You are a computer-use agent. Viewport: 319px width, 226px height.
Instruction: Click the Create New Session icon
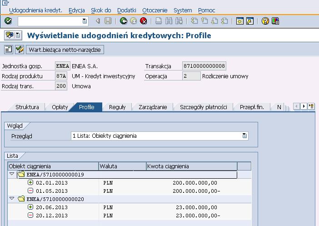coord(240,21)
